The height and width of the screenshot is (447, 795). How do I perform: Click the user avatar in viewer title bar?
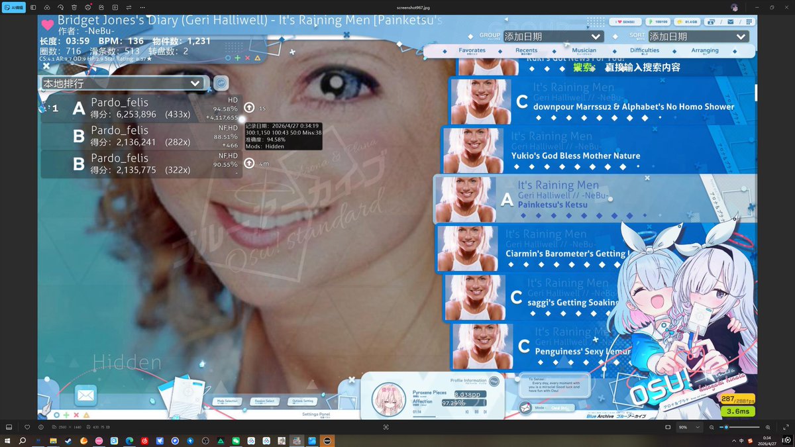coord(734,7)
